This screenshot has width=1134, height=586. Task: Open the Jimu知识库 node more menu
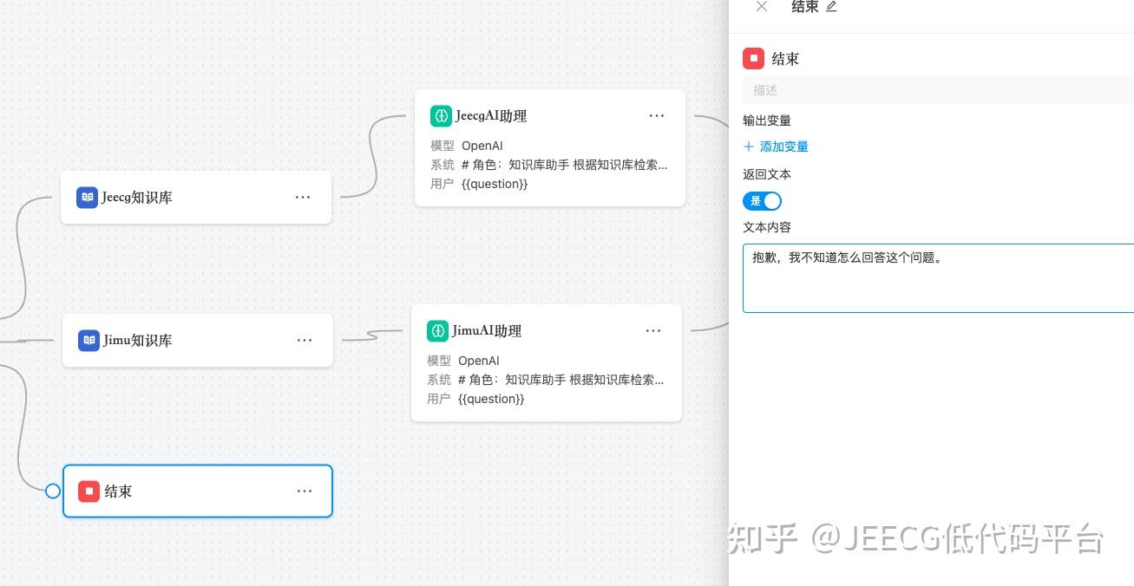(x=305, y=340)
